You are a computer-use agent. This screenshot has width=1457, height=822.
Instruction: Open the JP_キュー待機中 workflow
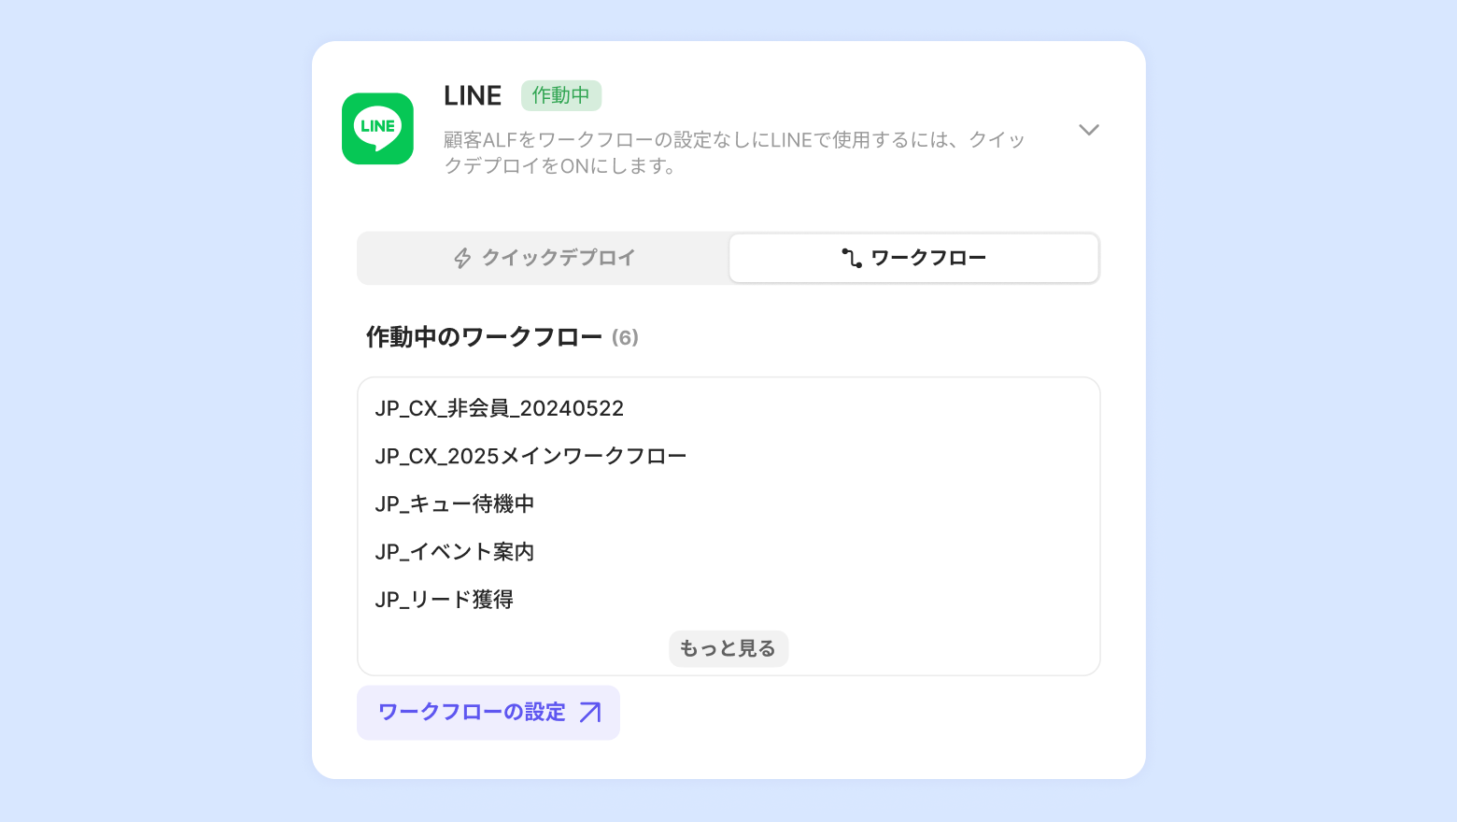coord(455,503)
